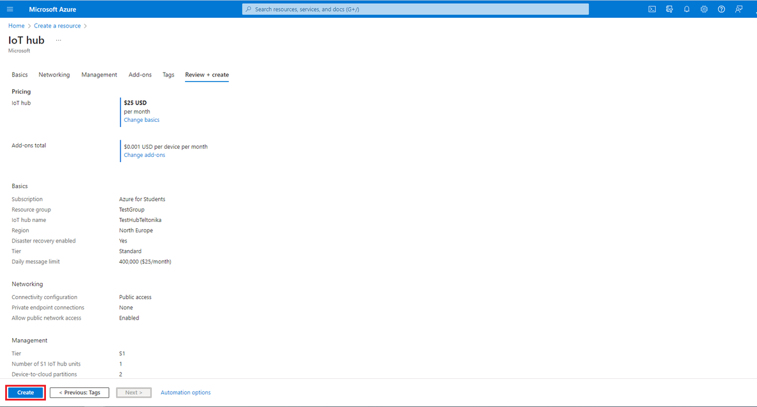Click Change basics under Pricing
757x407 pixels.
point(141,120)
